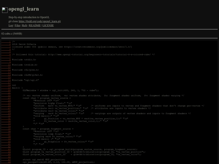Click the 'precision lowp float' code line
Screen dimensions: 219x164
(52, 134)
